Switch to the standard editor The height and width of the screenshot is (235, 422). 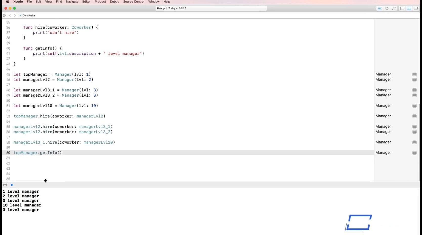tap(379, 8)
